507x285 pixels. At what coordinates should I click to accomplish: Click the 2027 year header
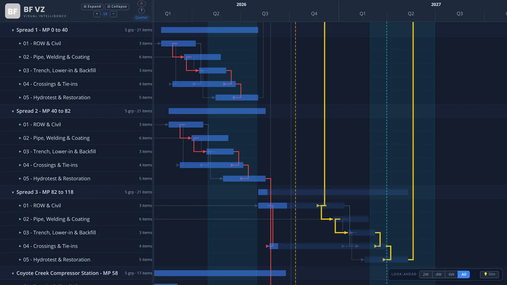[x=436, y=4]
